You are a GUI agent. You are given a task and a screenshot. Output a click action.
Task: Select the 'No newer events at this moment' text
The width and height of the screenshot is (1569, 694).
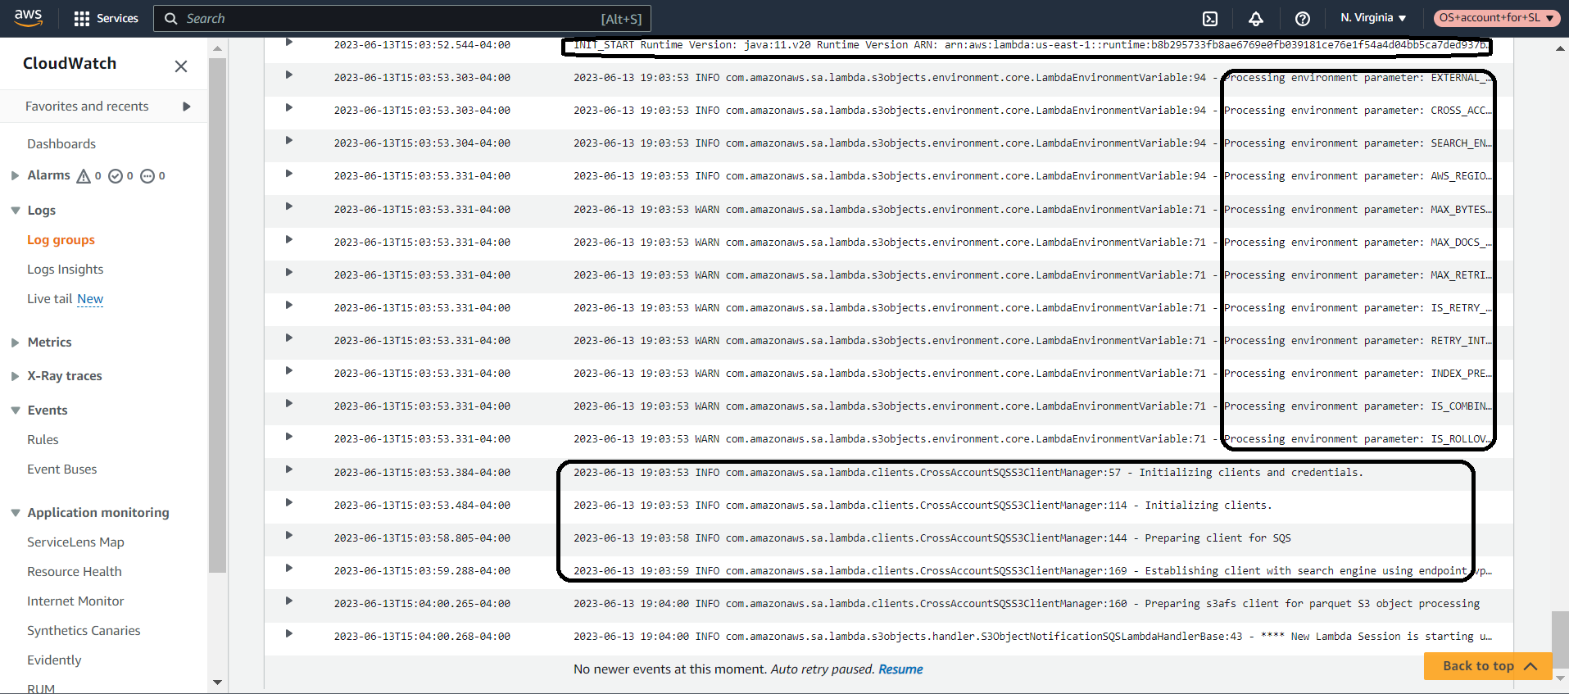[670, 669]
